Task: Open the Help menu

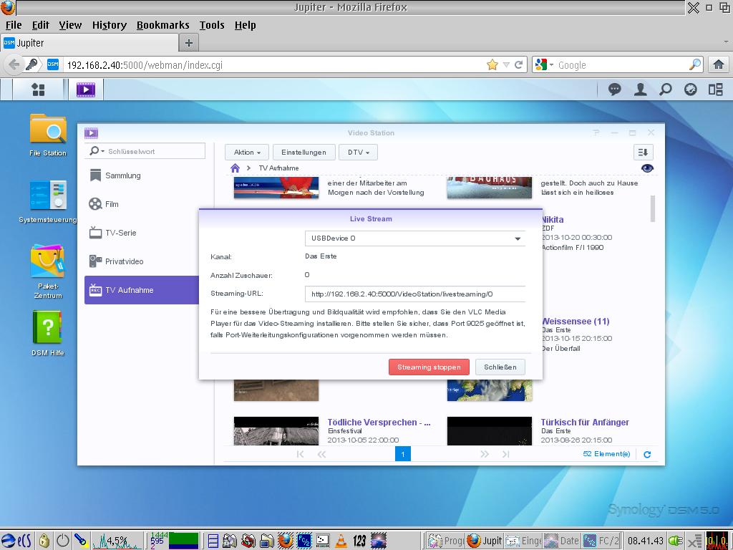Action: 245,25
